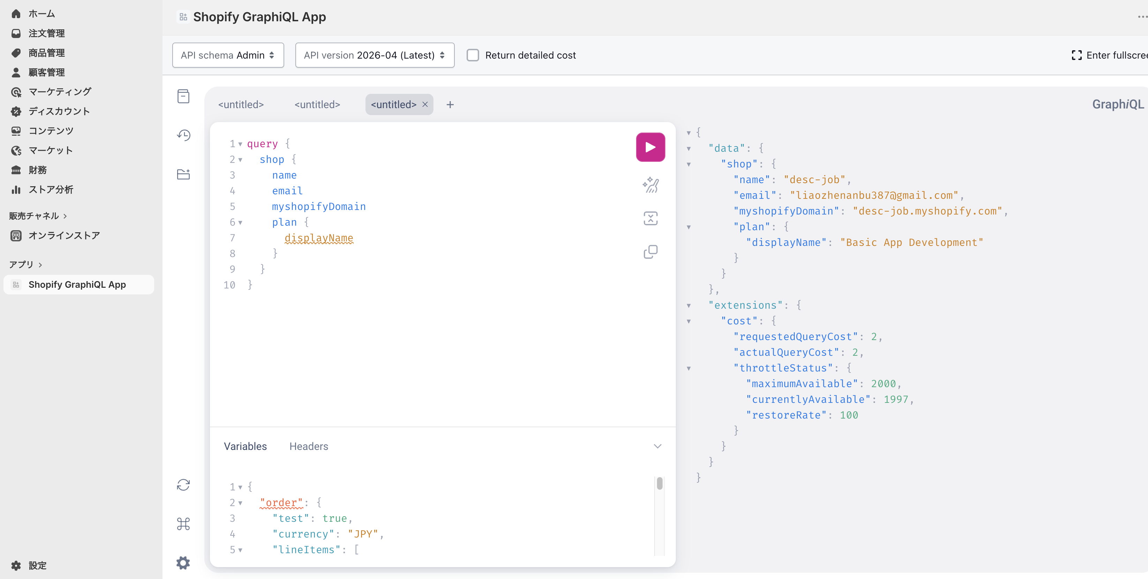Toggle Return detailed cost checkbox

473,55
